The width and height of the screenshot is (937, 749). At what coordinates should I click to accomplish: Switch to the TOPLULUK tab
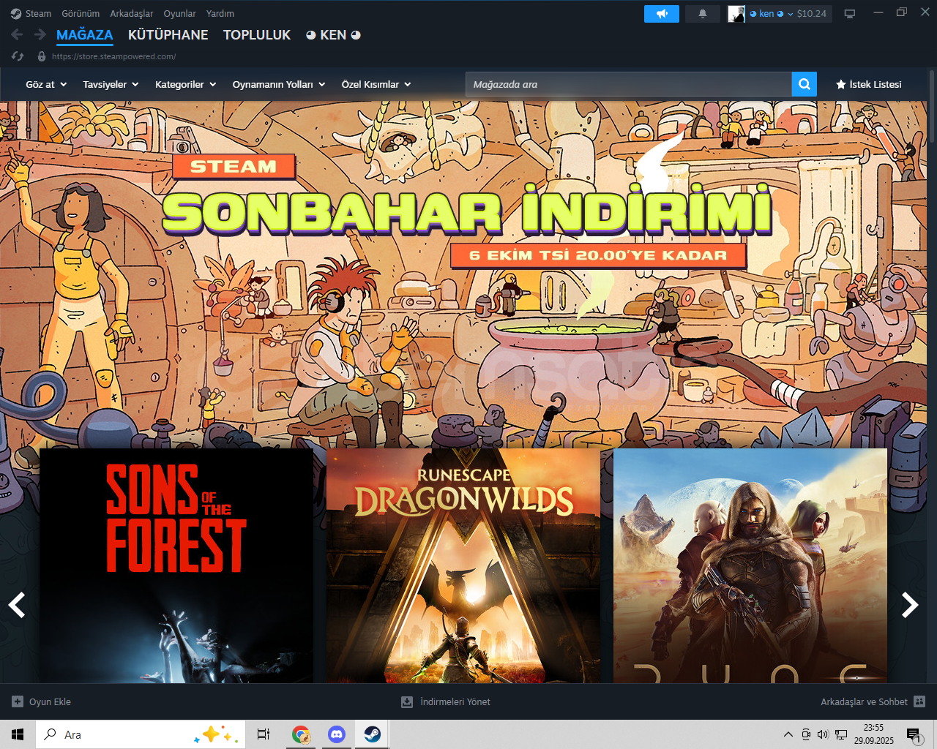[x=257, y=35]
